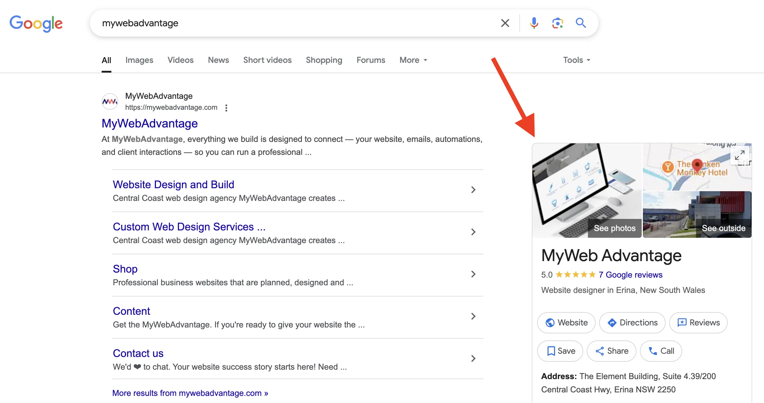Open MyWebAdvantage favicon in result header
764x403 pixels.
110,101
